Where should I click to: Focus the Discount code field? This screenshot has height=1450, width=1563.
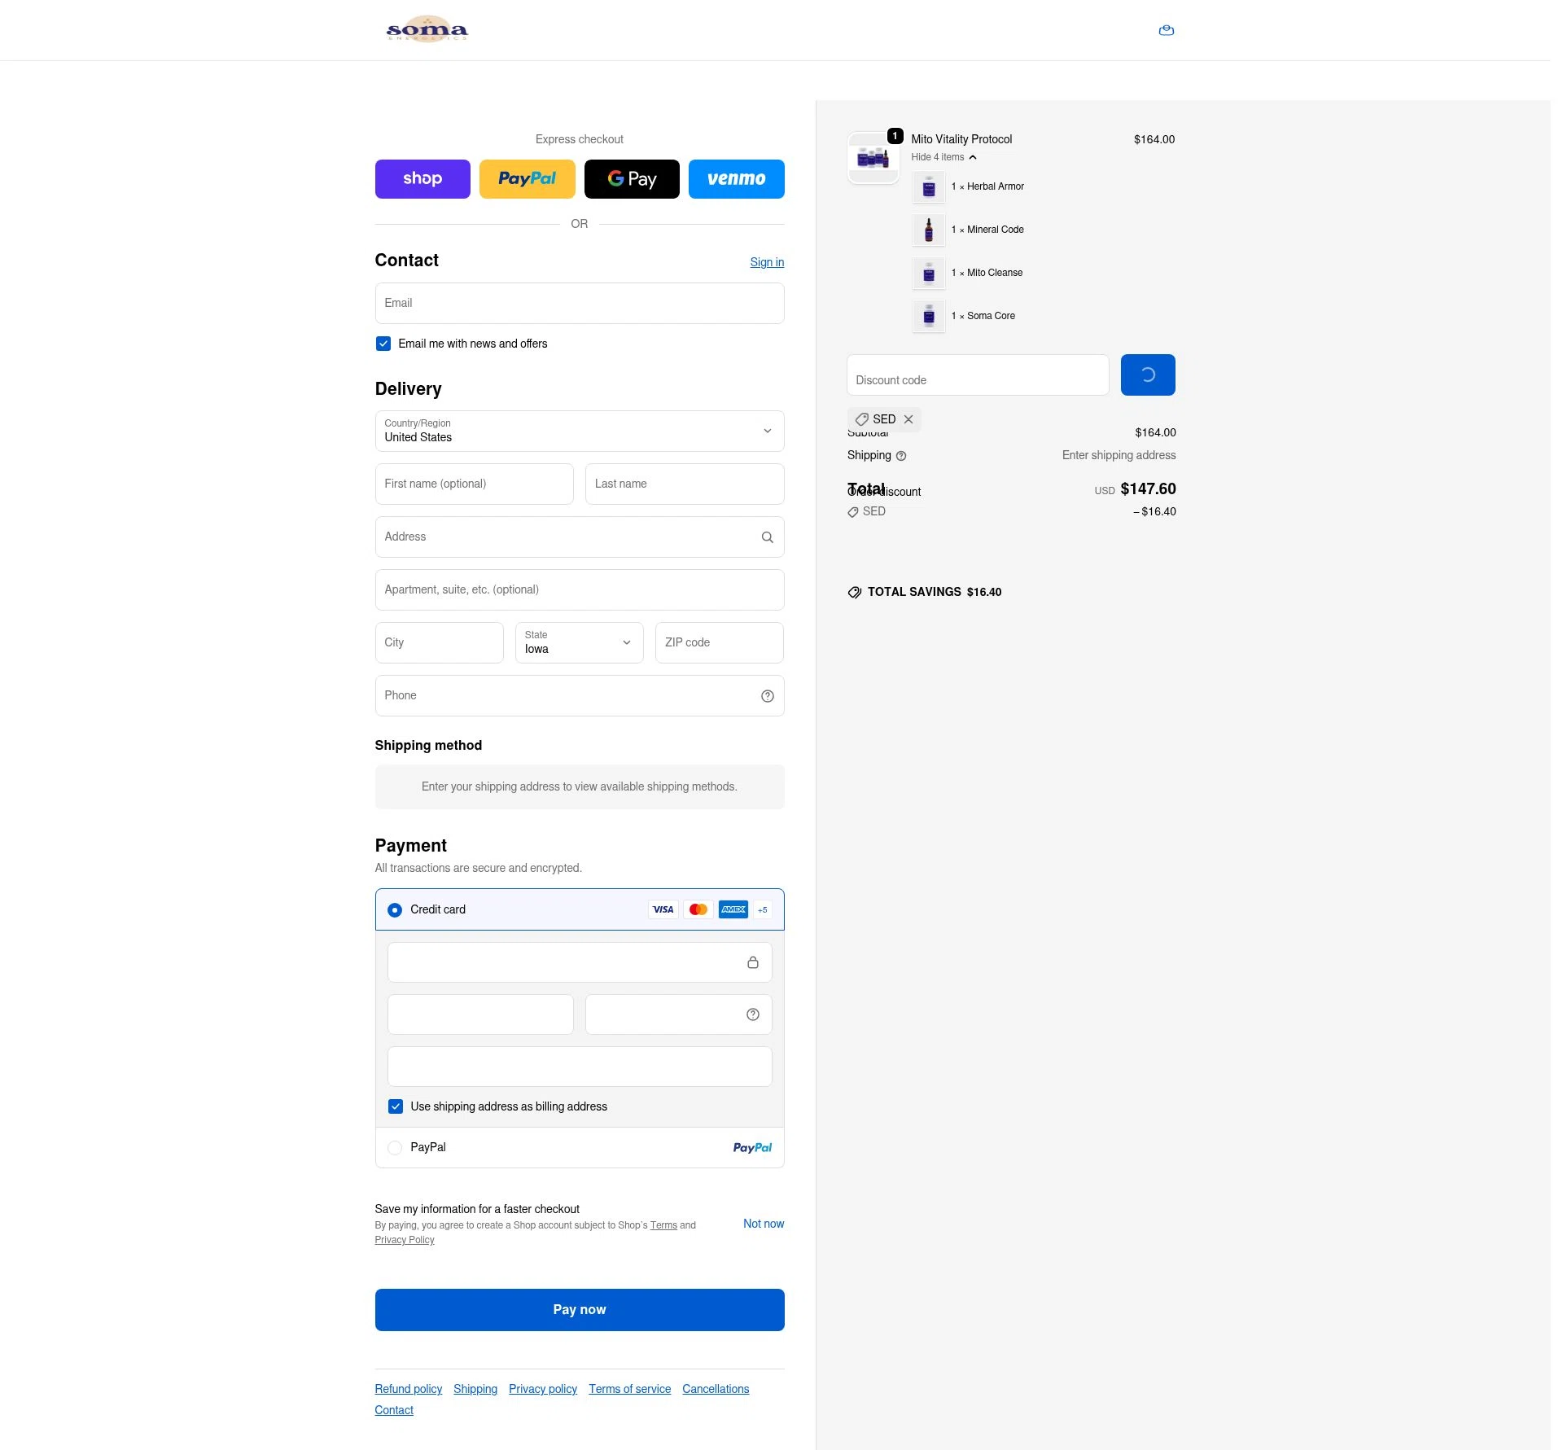pos(978,375)
